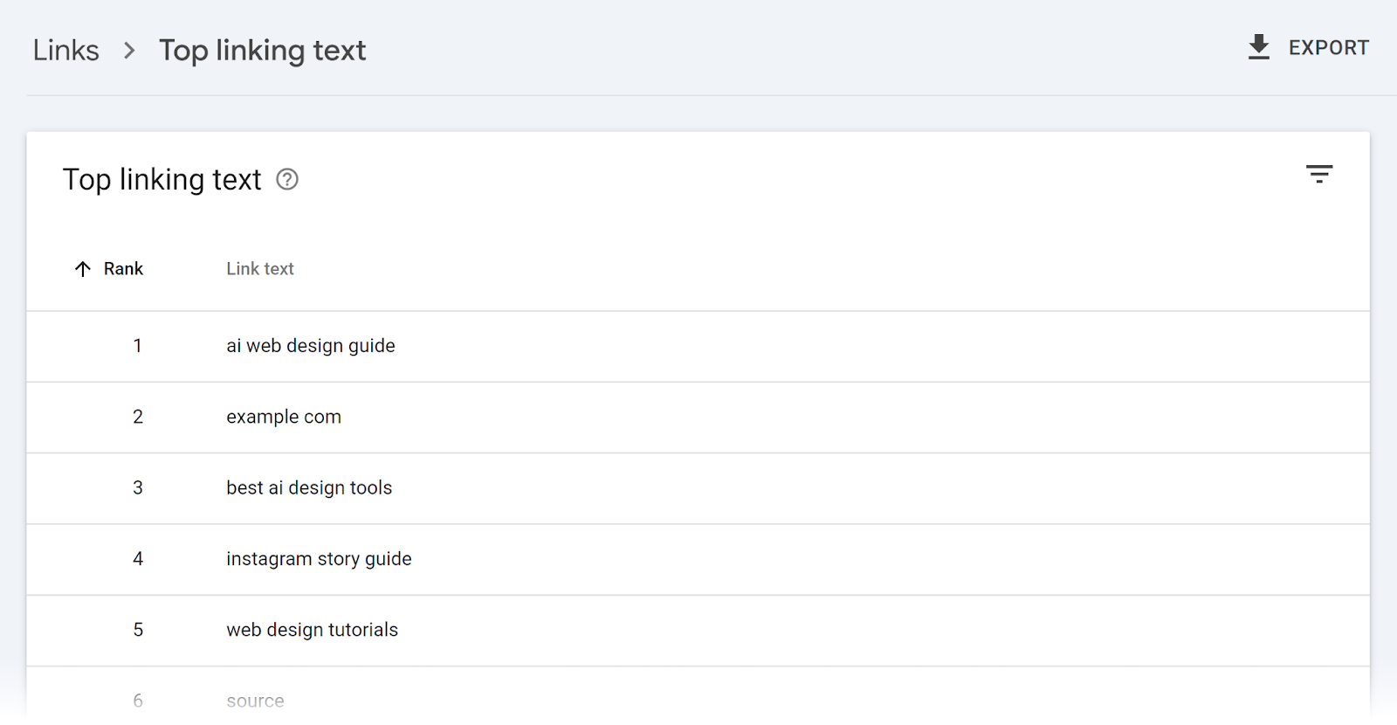
Task: Open the filter rows icon
Action: coord(1319,174)
